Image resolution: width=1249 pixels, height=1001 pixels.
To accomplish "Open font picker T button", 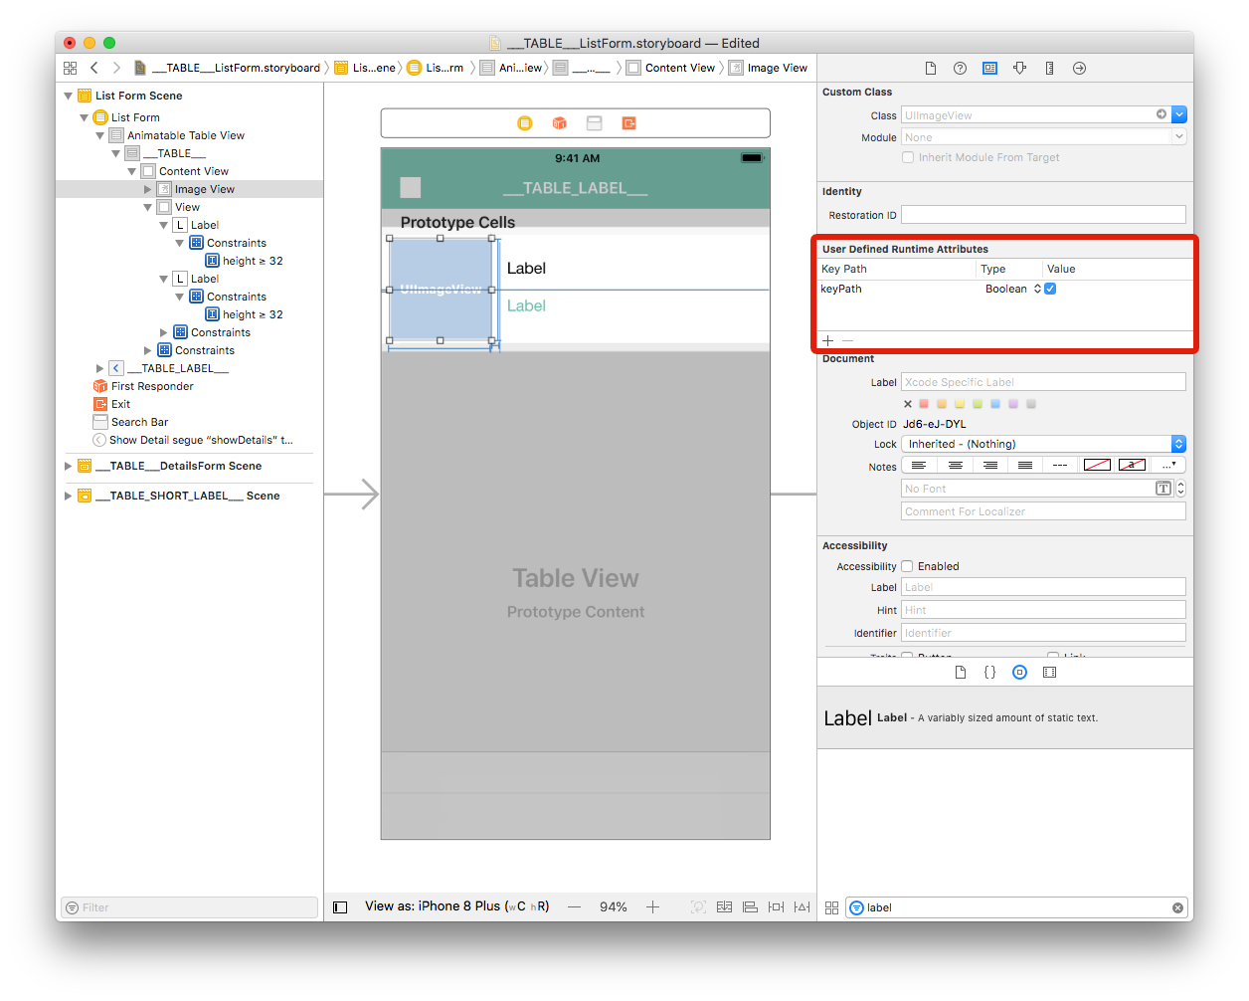I will coord(1163,489).
